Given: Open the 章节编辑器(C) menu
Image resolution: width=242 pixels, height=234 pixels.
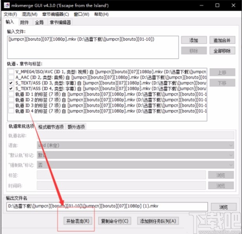Looking at the screenshot, I should click(x=55, y=14).
